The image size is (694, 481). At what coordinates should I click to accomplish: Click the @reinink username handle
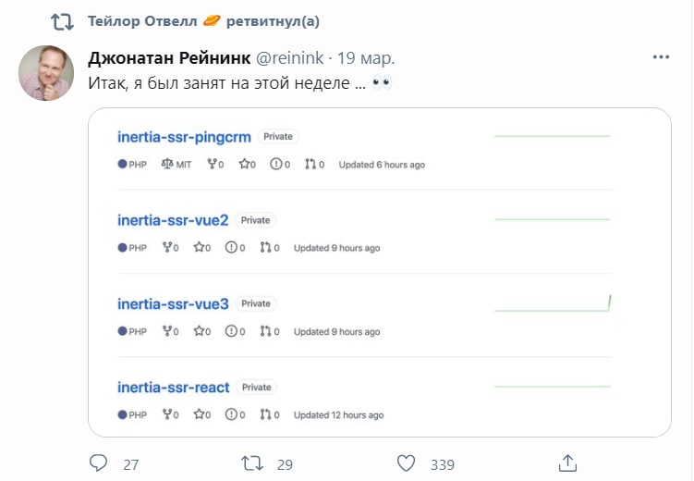point(290,58)
